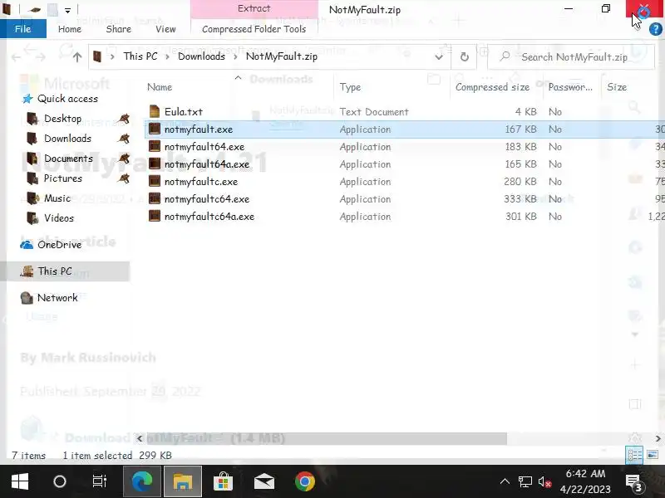Click the 333 KB compressed size cell
This screenshot has width=665, height=498.
point(520,199)
